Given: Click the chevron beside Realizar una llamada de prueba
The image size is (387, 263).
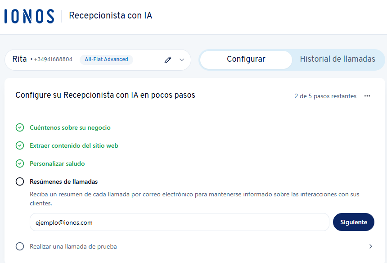Looking at the screenshot, I should click(371, 246).
